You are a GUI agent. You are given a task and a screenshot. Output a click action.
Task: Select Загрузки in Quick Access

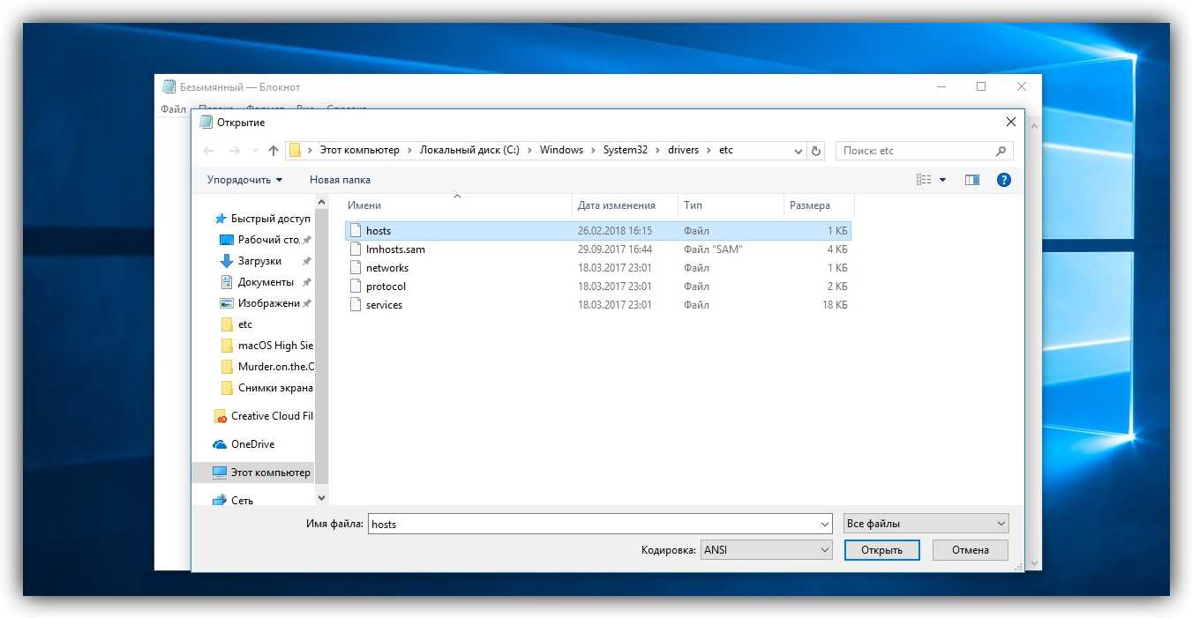pos(259,261)
